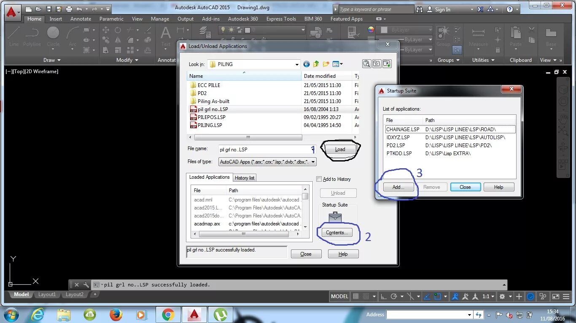576x323 pixels.
Task: Expand the Groups panel flyout
Action: (448, 60)
